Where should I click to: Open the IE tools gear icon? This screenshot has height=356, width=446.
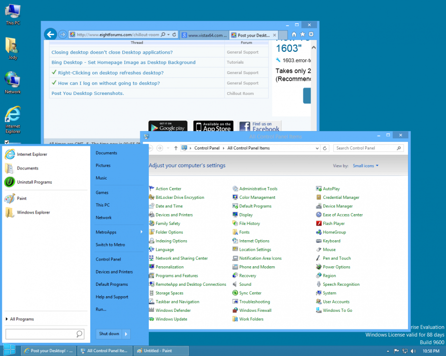[x=311, y=34]
